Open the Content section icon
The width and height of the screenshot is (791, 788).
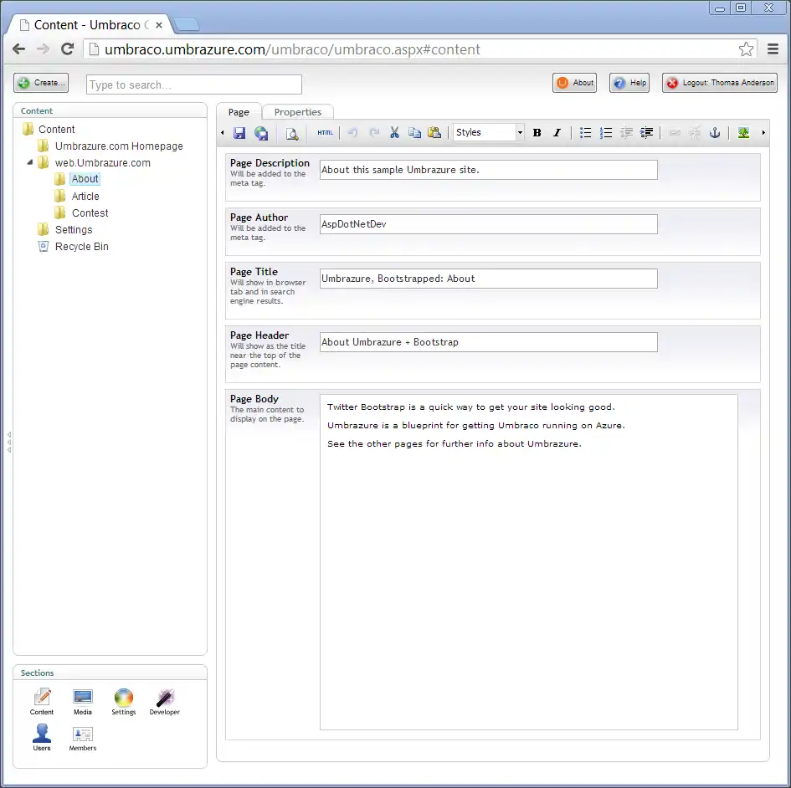pos(41,701)
